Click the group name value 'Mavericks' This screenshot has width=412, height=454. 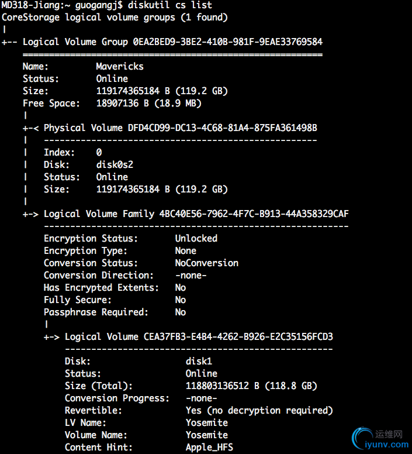(x=120, y=67)
